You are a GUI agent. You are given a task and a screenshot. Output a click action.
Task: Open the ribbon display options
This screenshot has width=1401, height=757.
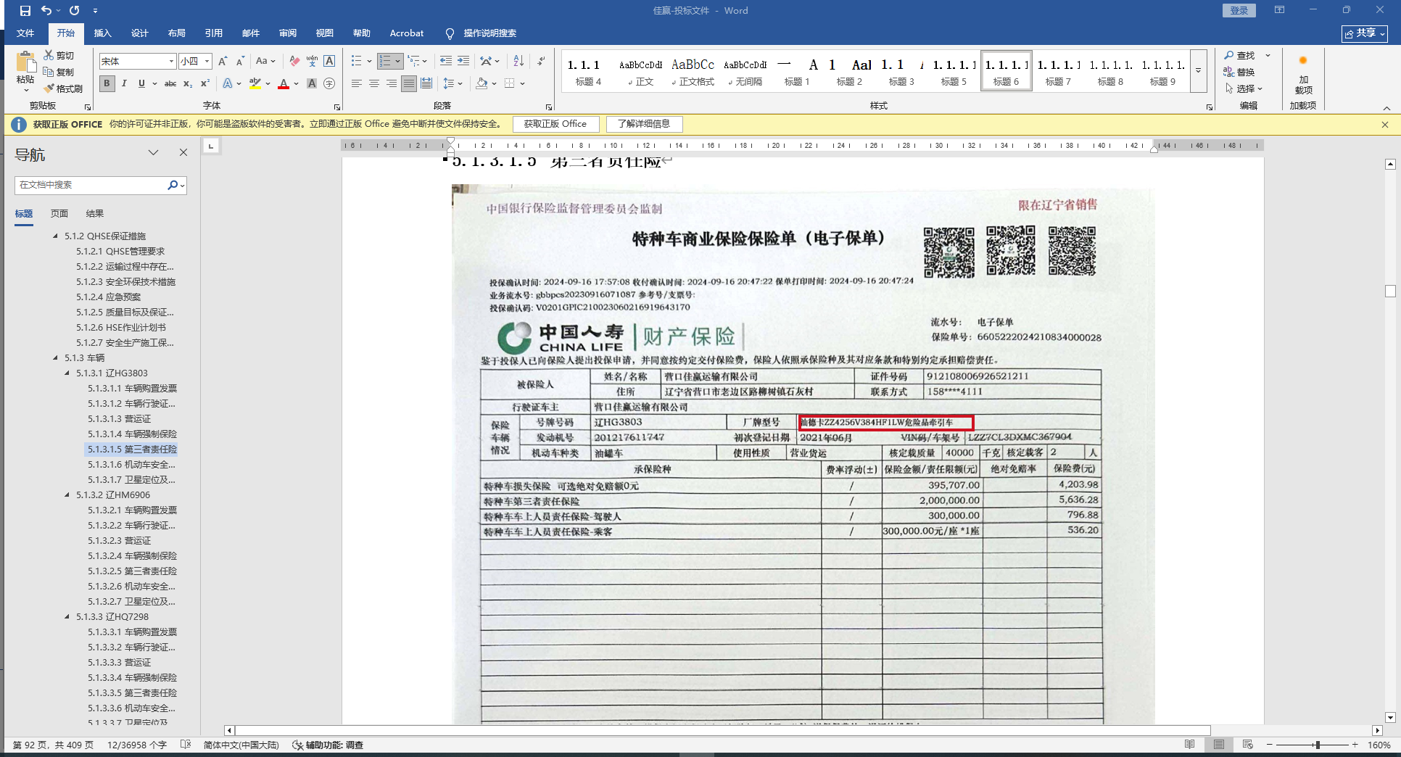[x=1279, y=10]
